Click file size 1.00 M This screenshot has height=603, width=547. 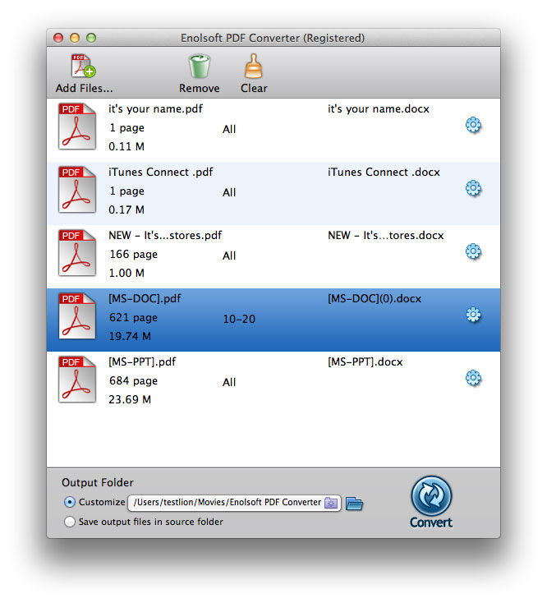126,273
